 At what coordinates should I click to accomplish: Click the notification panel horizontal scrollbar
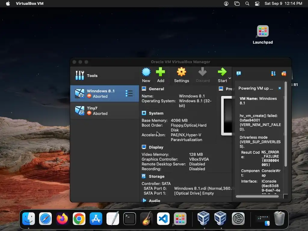[x=257, y=196]
